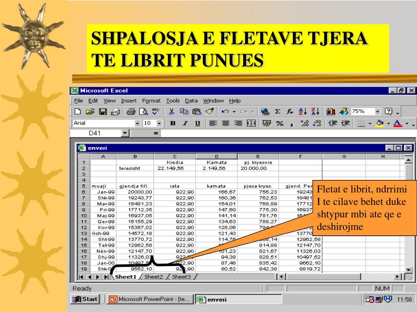Switch to the Sheet3 tab
The height and width of the screenshot is (312, 417).
[x=181, y=277]
